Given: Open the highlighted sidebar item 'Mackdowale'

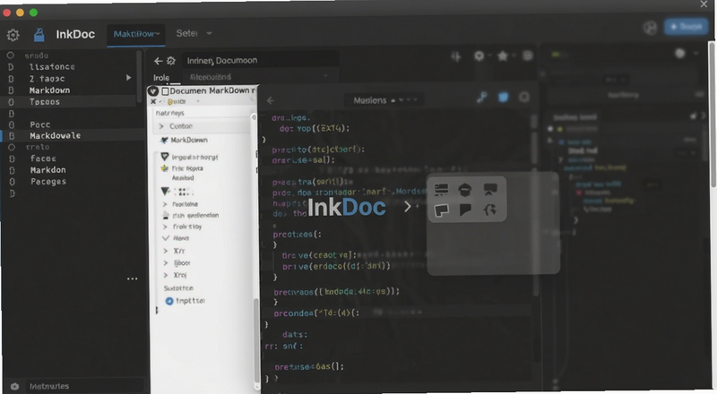Looking at the screenshot, I should [56, 136].
